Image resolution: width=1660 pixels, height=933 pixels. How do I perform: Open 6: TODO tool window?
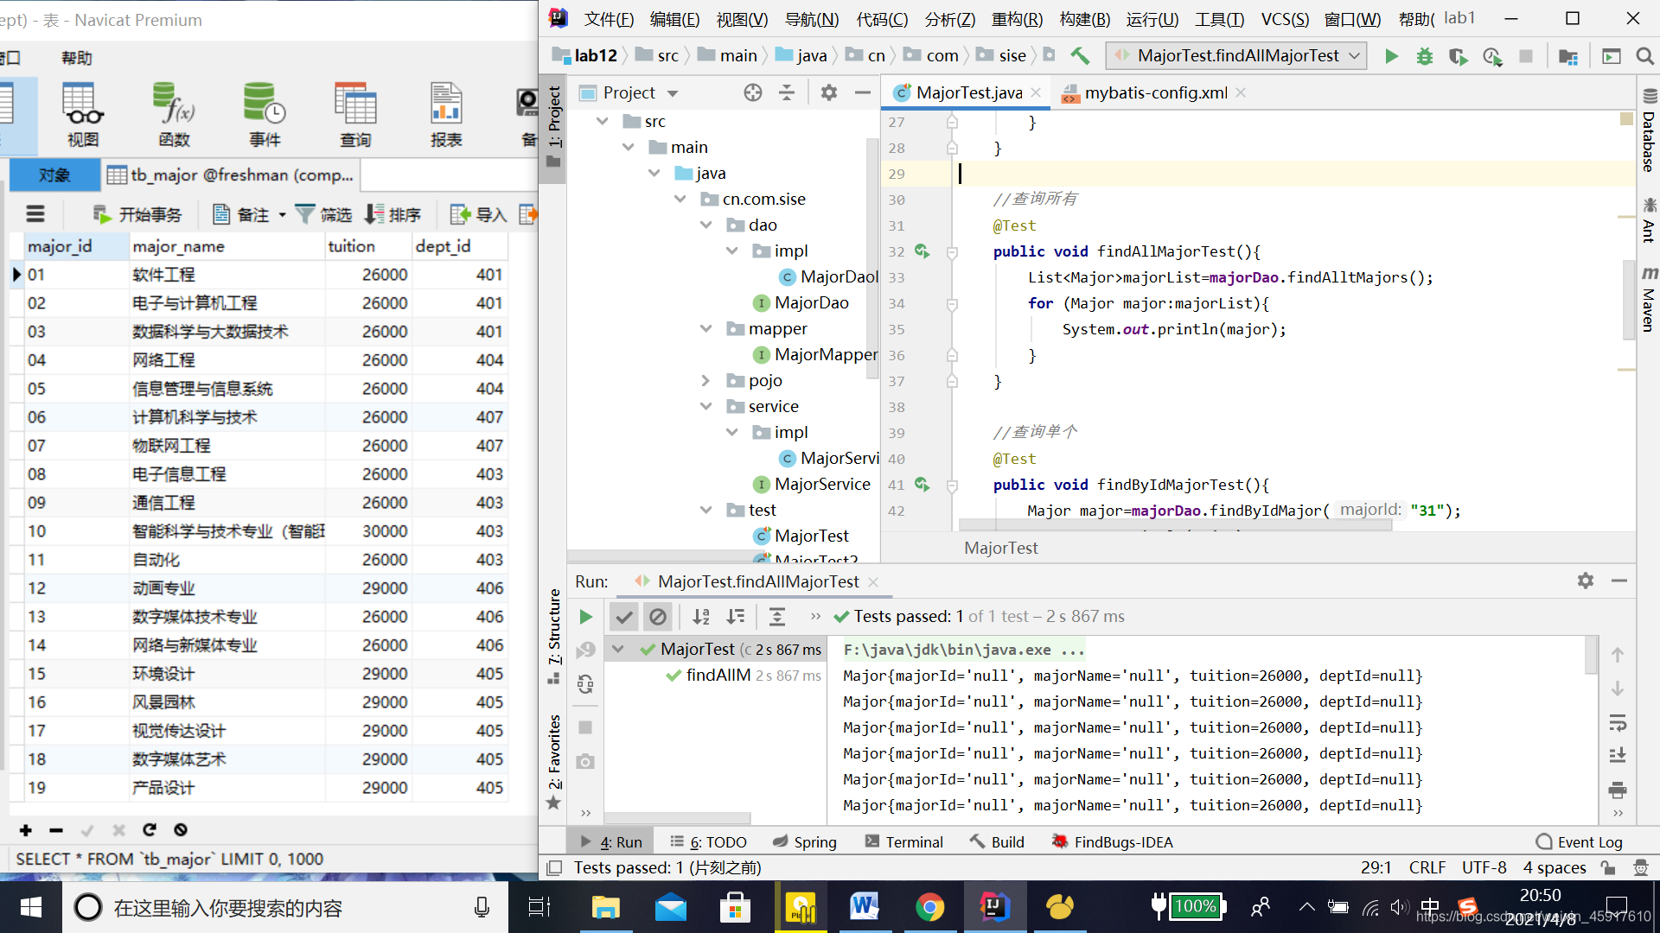[708, 842]
